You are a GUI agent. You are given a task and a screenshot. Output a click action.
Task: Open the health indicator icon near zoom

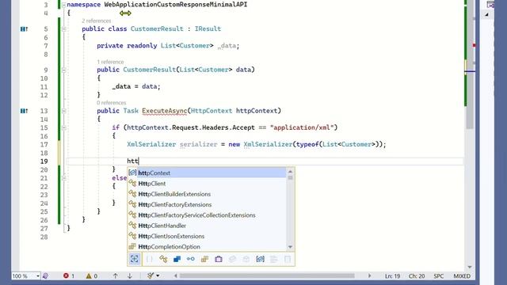tap(46, 275)
